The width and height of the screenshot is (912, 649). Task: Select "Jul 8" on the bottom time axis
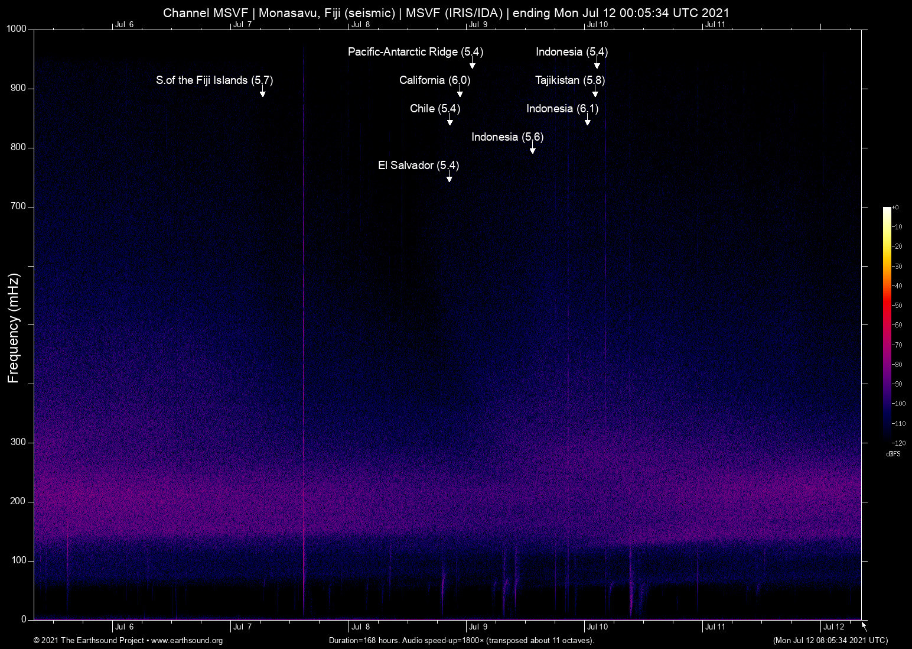(x=361, y=627)
